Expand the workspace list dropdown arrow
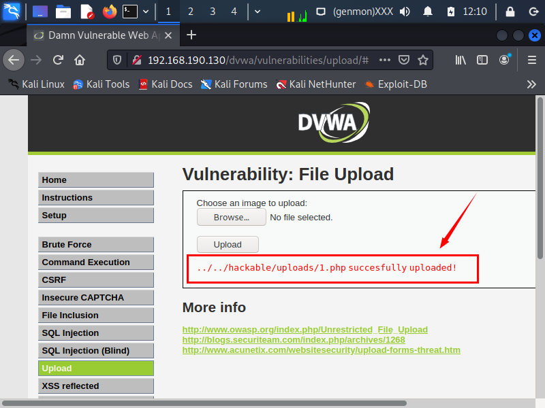545x408 pixels. coord(258,12)
